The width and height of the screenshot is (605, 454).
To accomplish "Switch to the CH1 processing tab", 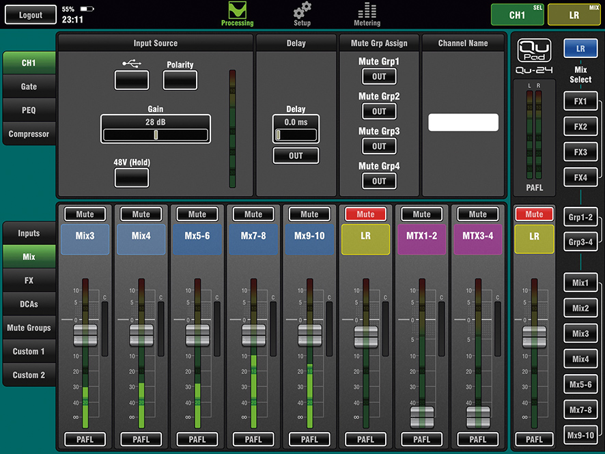I will tap(29, 63).
